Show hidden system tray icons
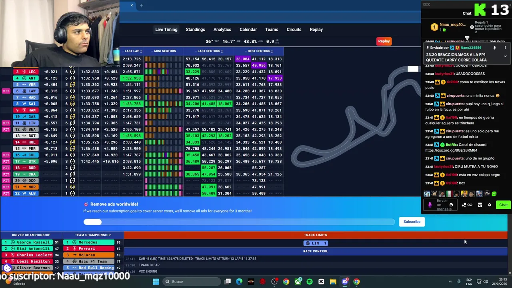The width and height of the screenshot is (512, 288). 450,282
